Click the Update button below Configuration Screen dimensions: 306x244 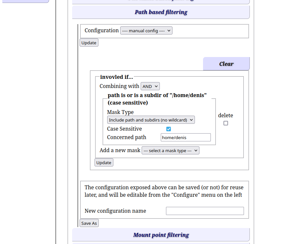coord(89,43)
